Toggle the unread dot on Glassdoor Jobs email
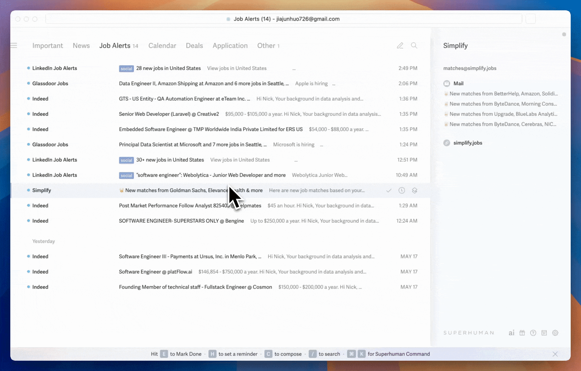 point(28,83)
